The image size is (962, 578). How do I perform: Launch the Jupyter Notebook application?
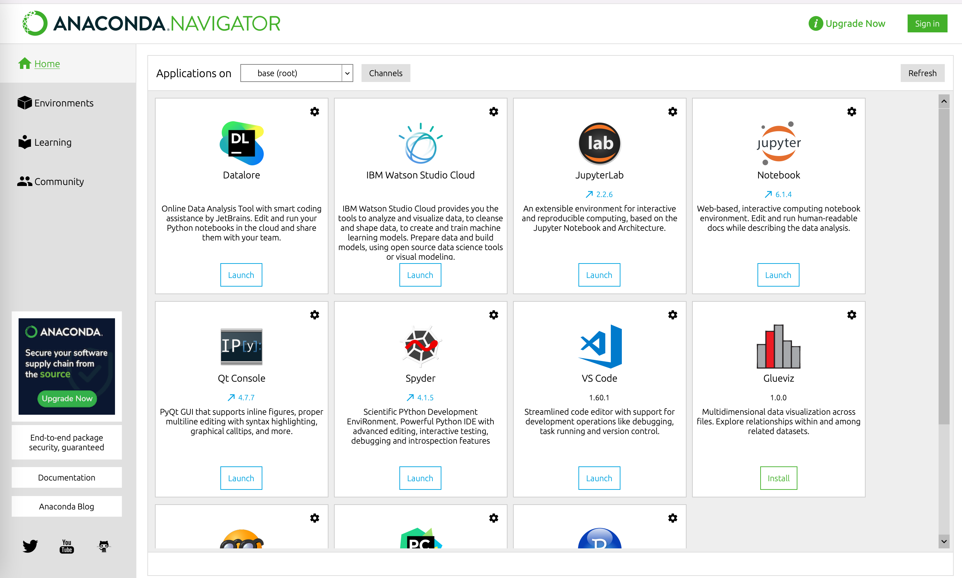coord(777,274)
